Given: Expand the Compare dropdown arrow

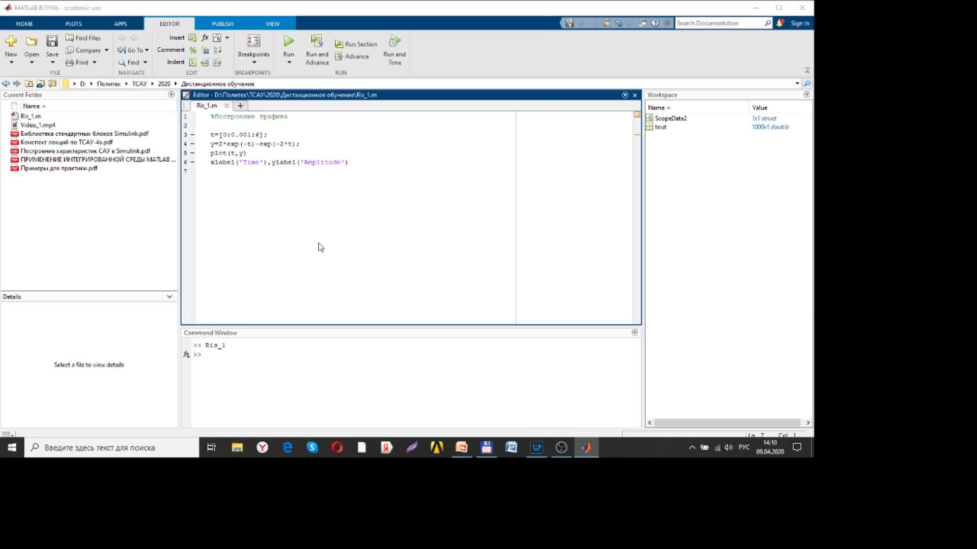Looking at the screenshot, I should coord(106,50).
